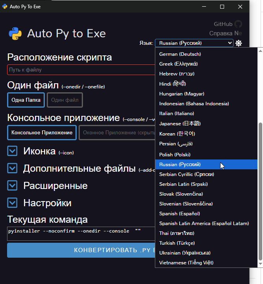Select Slovak (Slovenčina) language

coord(206,194)
